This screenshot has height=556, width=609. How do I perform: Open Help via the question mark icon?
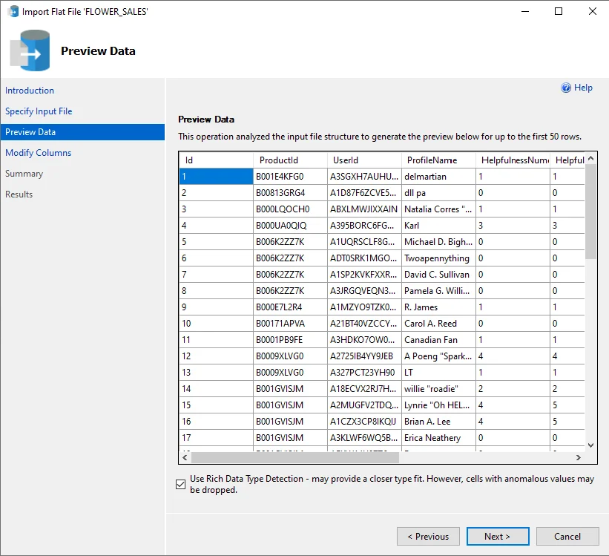coord(565,88)
